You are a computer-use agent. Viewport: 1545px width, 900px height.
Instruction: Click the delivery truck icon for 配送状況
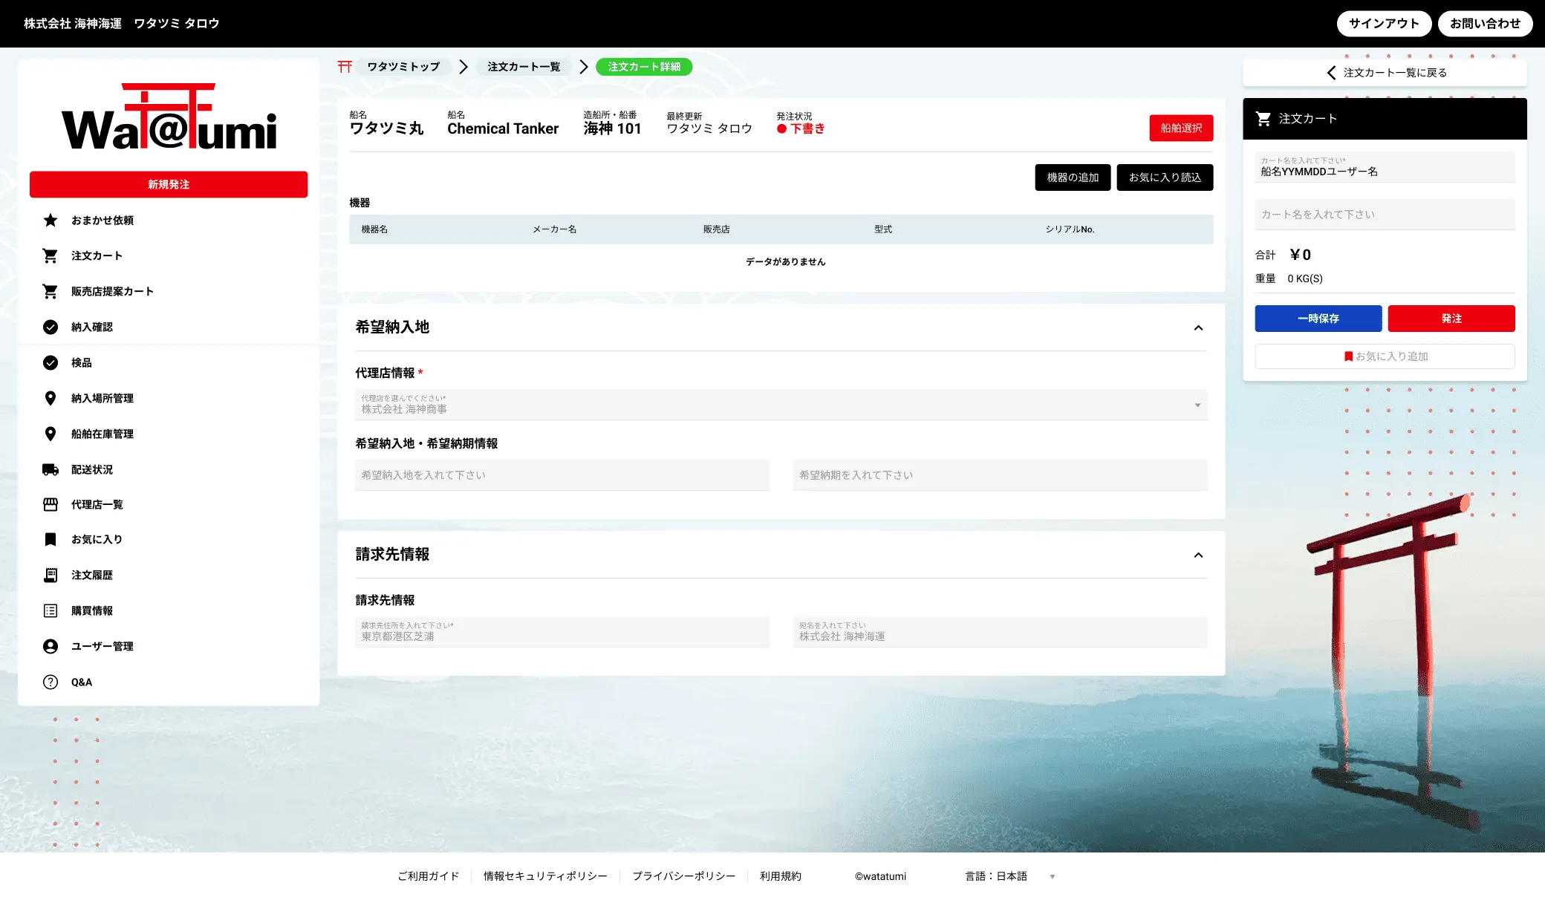[51, 469]
